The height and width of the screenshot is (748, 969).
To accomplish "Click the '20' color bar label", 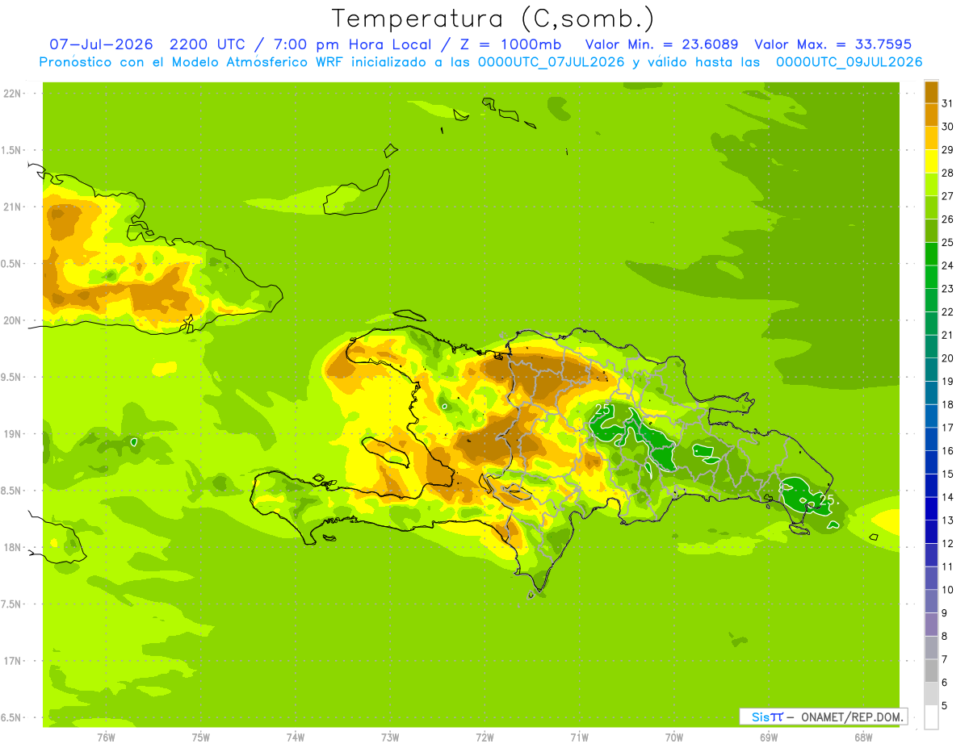I will pos(947,358).
